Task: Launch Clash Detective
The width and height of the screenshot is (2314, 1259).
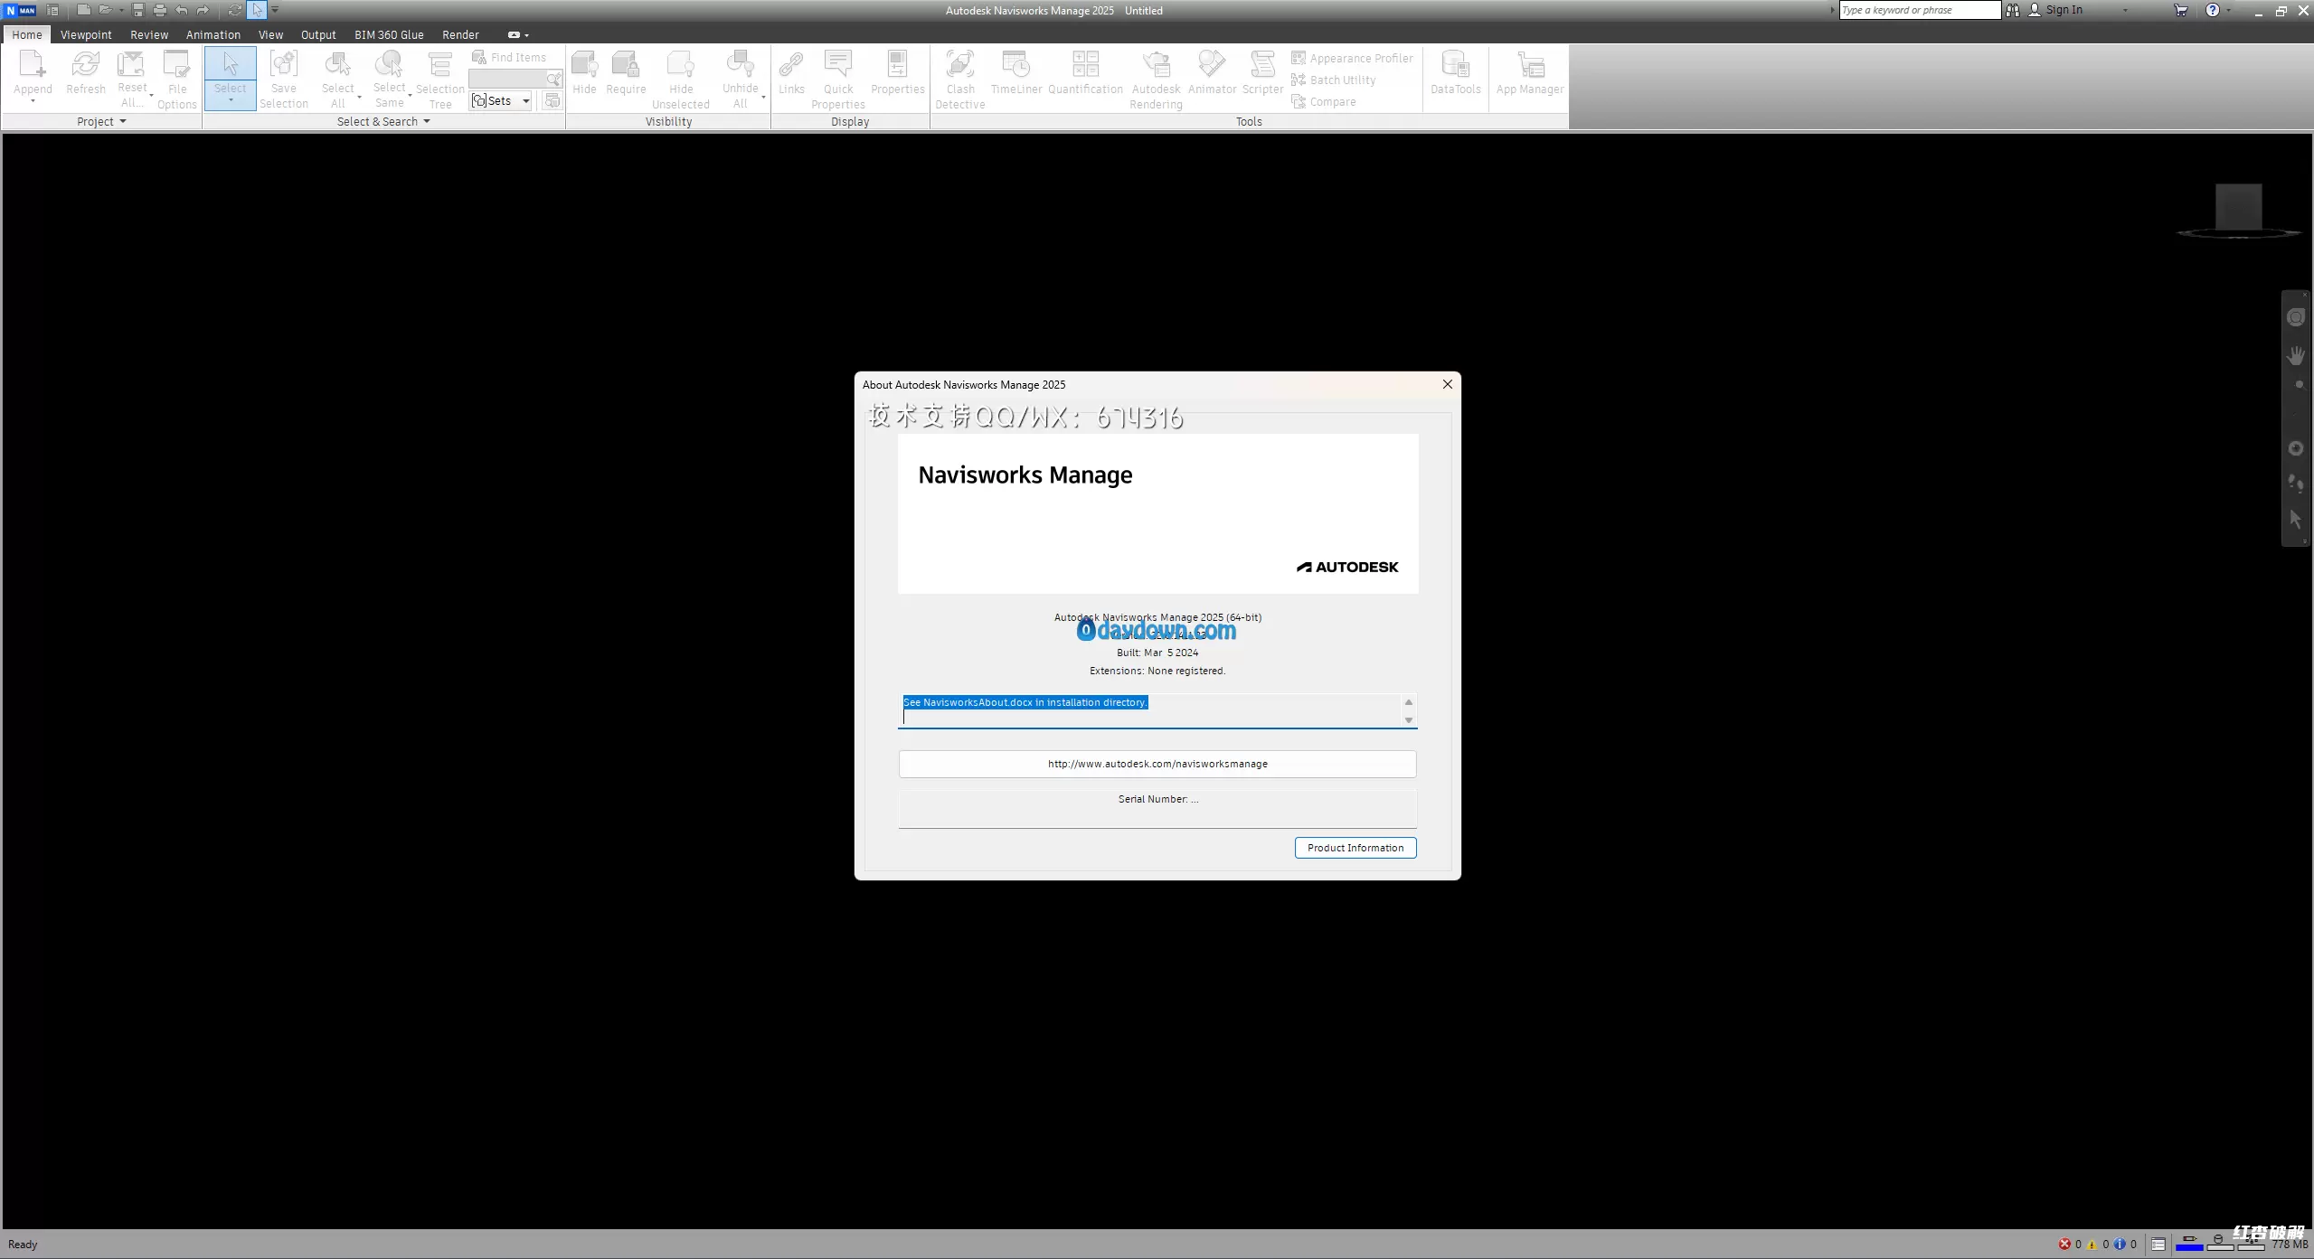Action: [x=960, y=80]
